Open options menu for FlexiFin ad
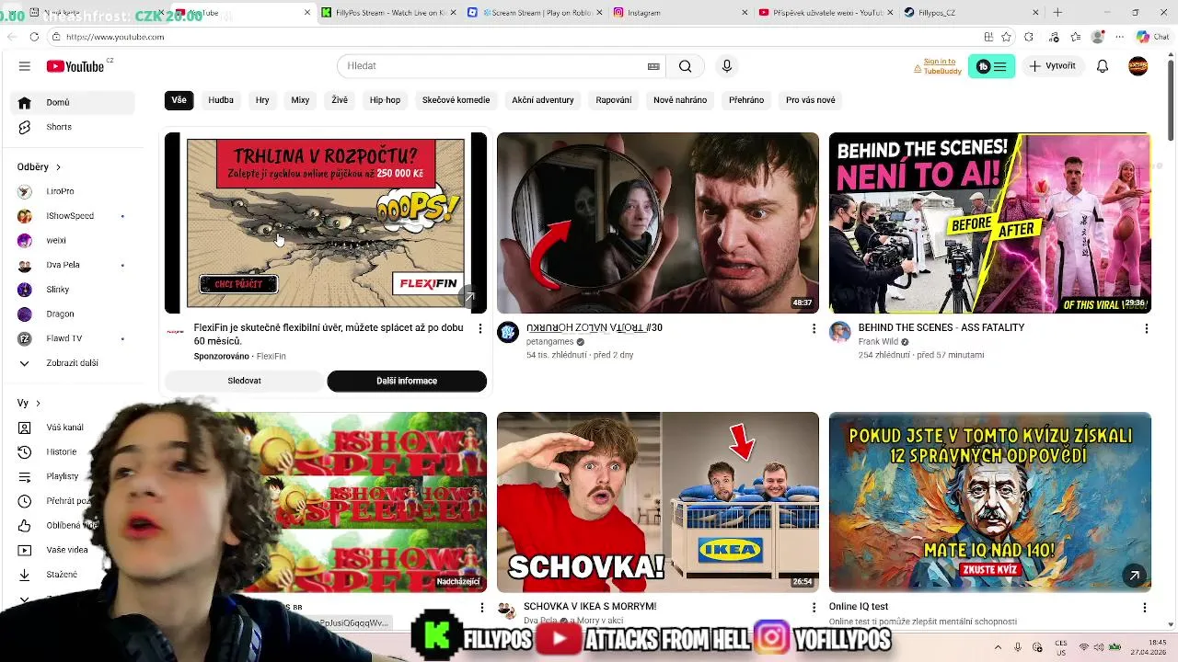This screenshot has width=1178, height=662. pyautogui.click(x=479, y=328)
